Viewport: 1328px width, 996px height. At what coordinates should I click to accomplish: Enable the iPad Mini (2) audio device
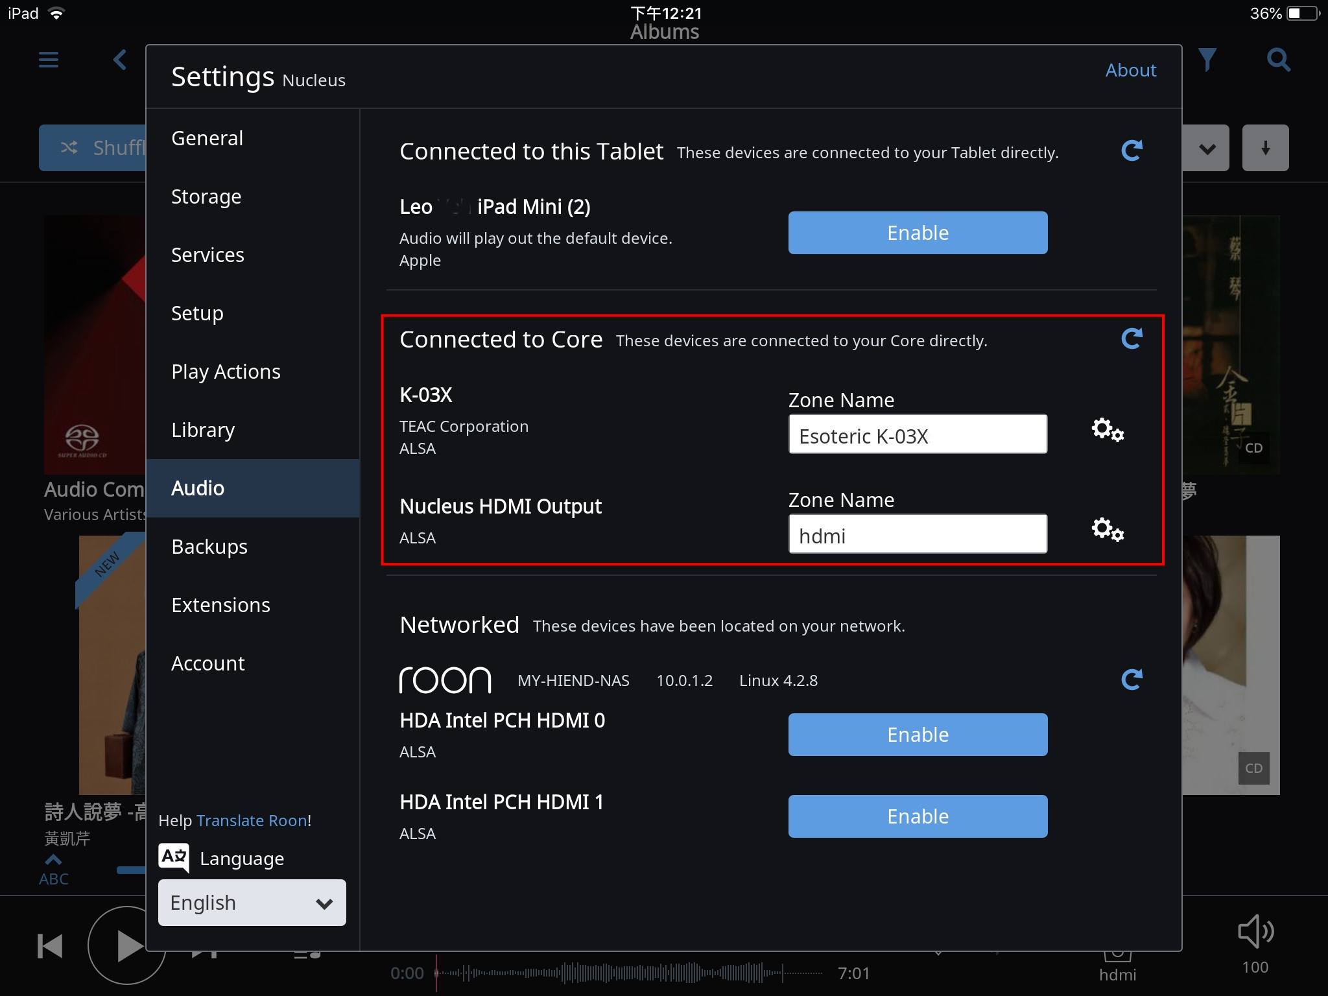click(x=918, y=233)
